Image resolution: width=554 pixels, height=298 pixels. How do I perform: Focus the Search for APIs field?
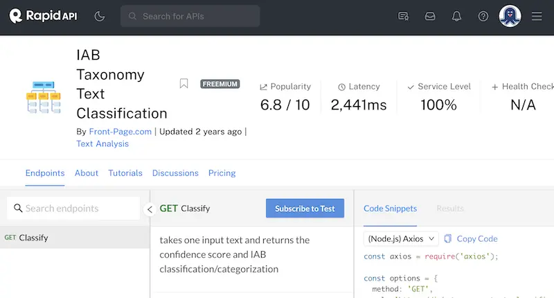pyautogui.click(x=190, y=16)
